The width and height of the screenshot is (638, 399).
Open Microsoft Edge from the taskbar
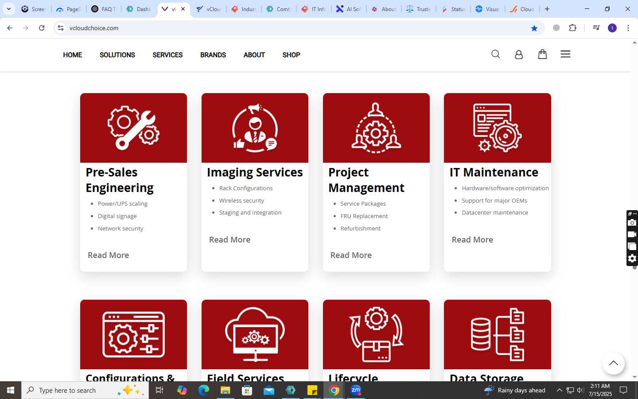[204, 390]
